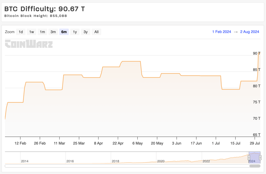Click the active 6m zoom button
266x174 pixels.
(64, 32)
